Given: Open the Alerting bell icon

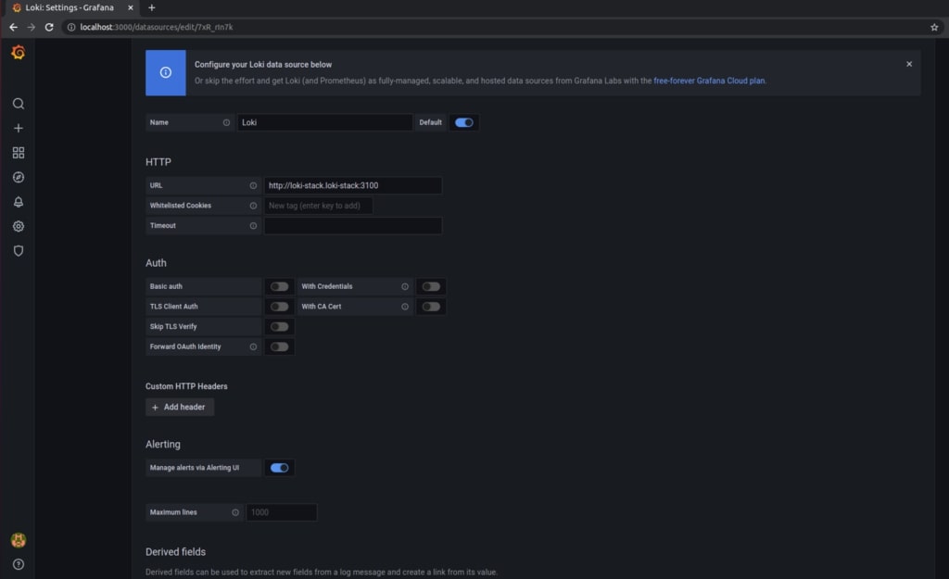Looking at the screenshot, I should (x=18, y=202).
